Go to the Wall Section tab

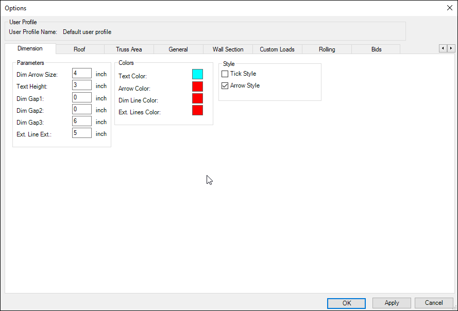pyautogui.click(x=228, y=49)
